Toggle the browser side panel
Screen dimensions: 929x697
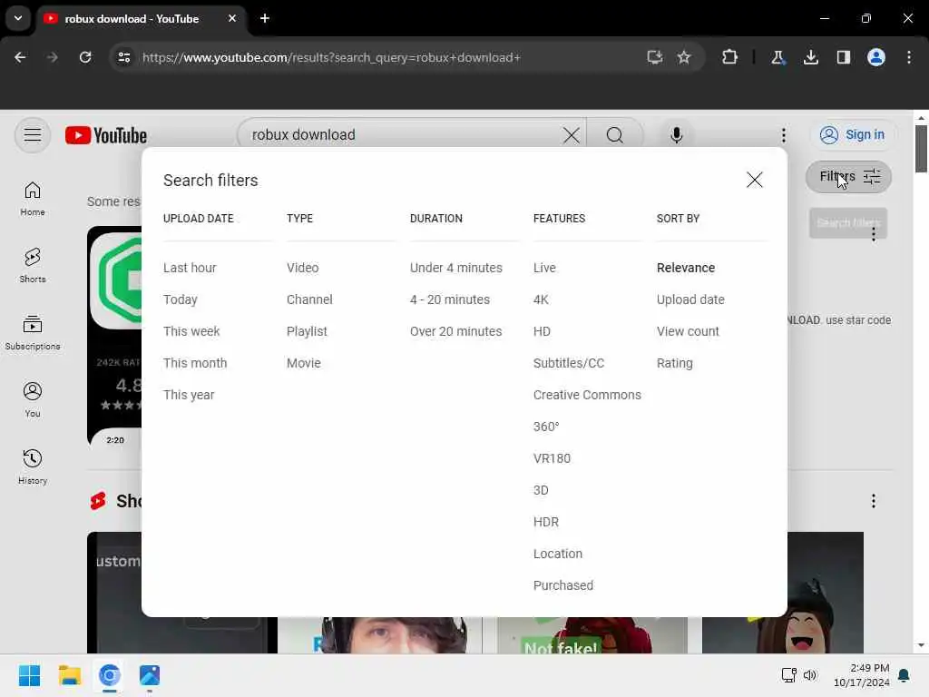coord(844,57)
